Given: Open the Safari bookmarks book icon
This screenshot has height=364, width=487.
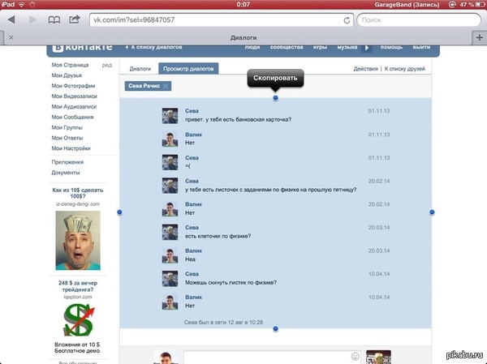Looking at the screenshot, I should [55, 19].
